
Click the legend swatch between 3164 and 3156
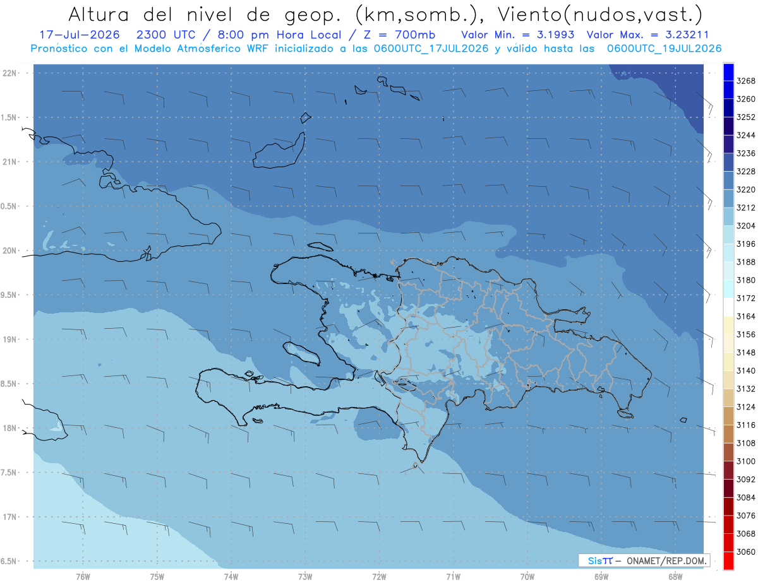tap(728, 325)
